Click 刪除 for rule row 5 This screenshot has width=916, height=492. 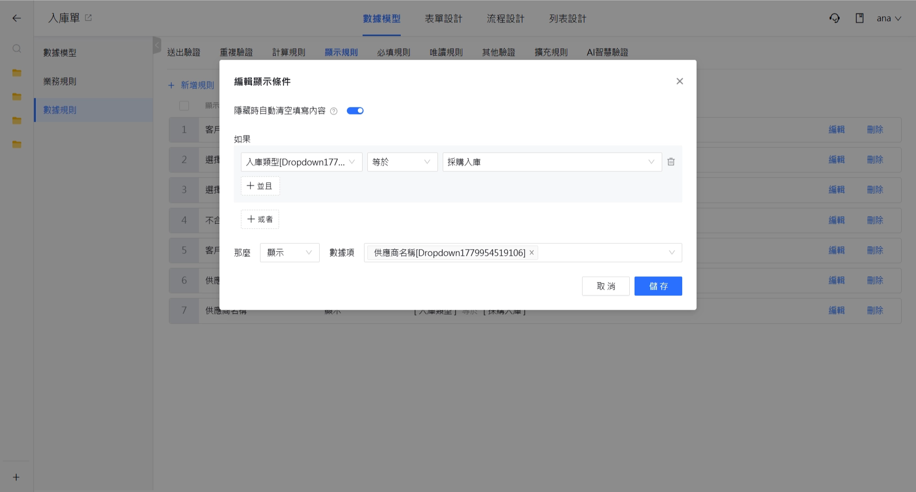pos(875,250)
